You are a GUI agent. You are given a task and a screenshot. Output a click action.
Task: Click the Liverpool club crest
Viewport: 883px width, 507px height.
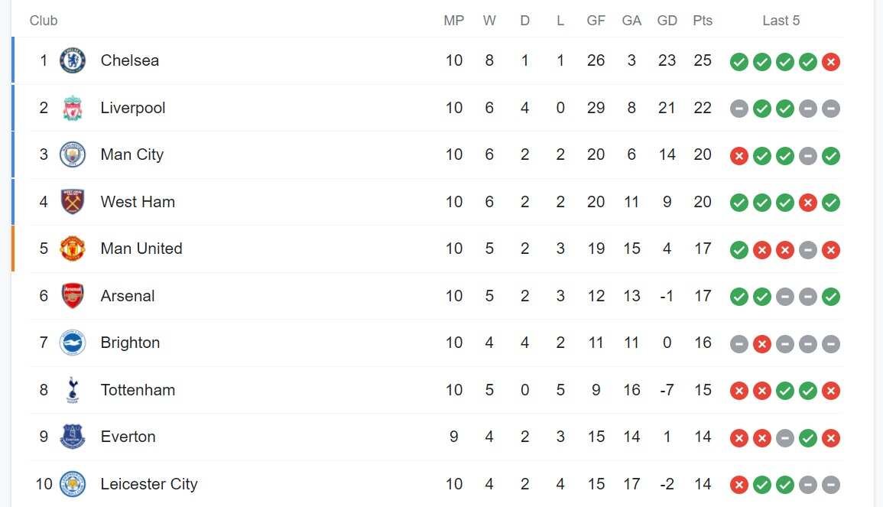point(72,108)
